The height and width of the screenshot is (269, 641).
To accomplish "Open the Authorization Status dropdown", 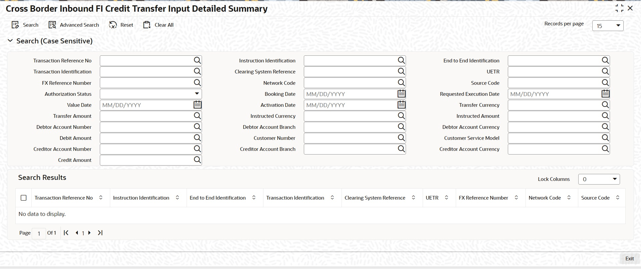I will (151, 94).
